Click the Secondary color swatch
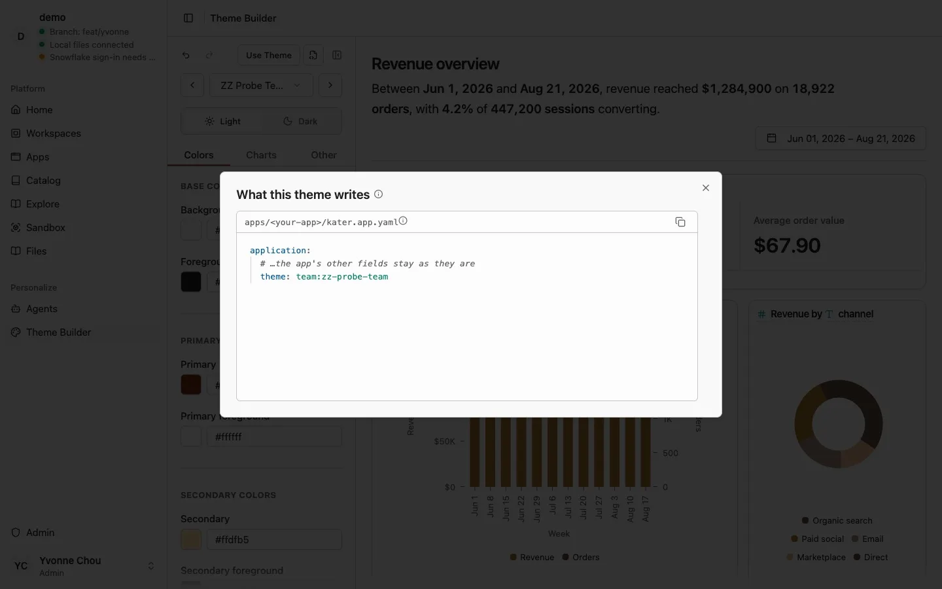The width and height of the screenshot is (942, 589). click(191, 540)
